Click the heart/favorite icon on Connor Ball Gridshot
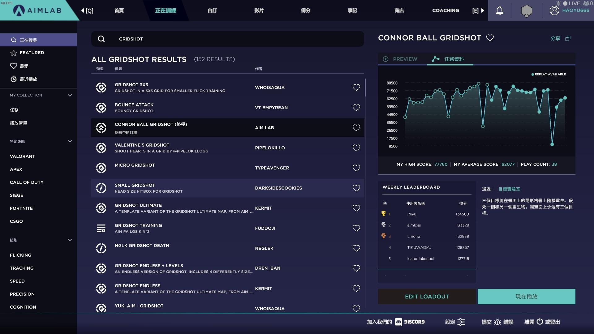594x334 pixels. click(x=356, y=128)
